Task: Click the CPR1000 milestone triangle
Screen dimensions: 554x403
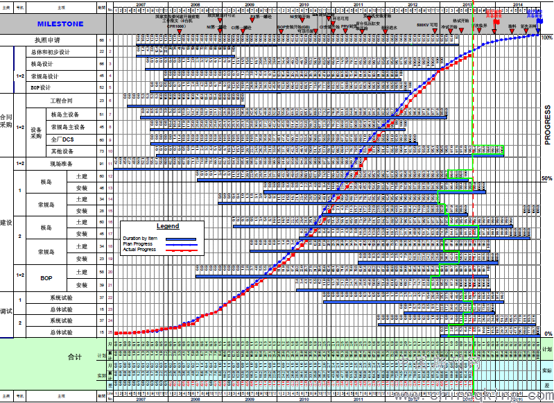Action: (179, 31)
